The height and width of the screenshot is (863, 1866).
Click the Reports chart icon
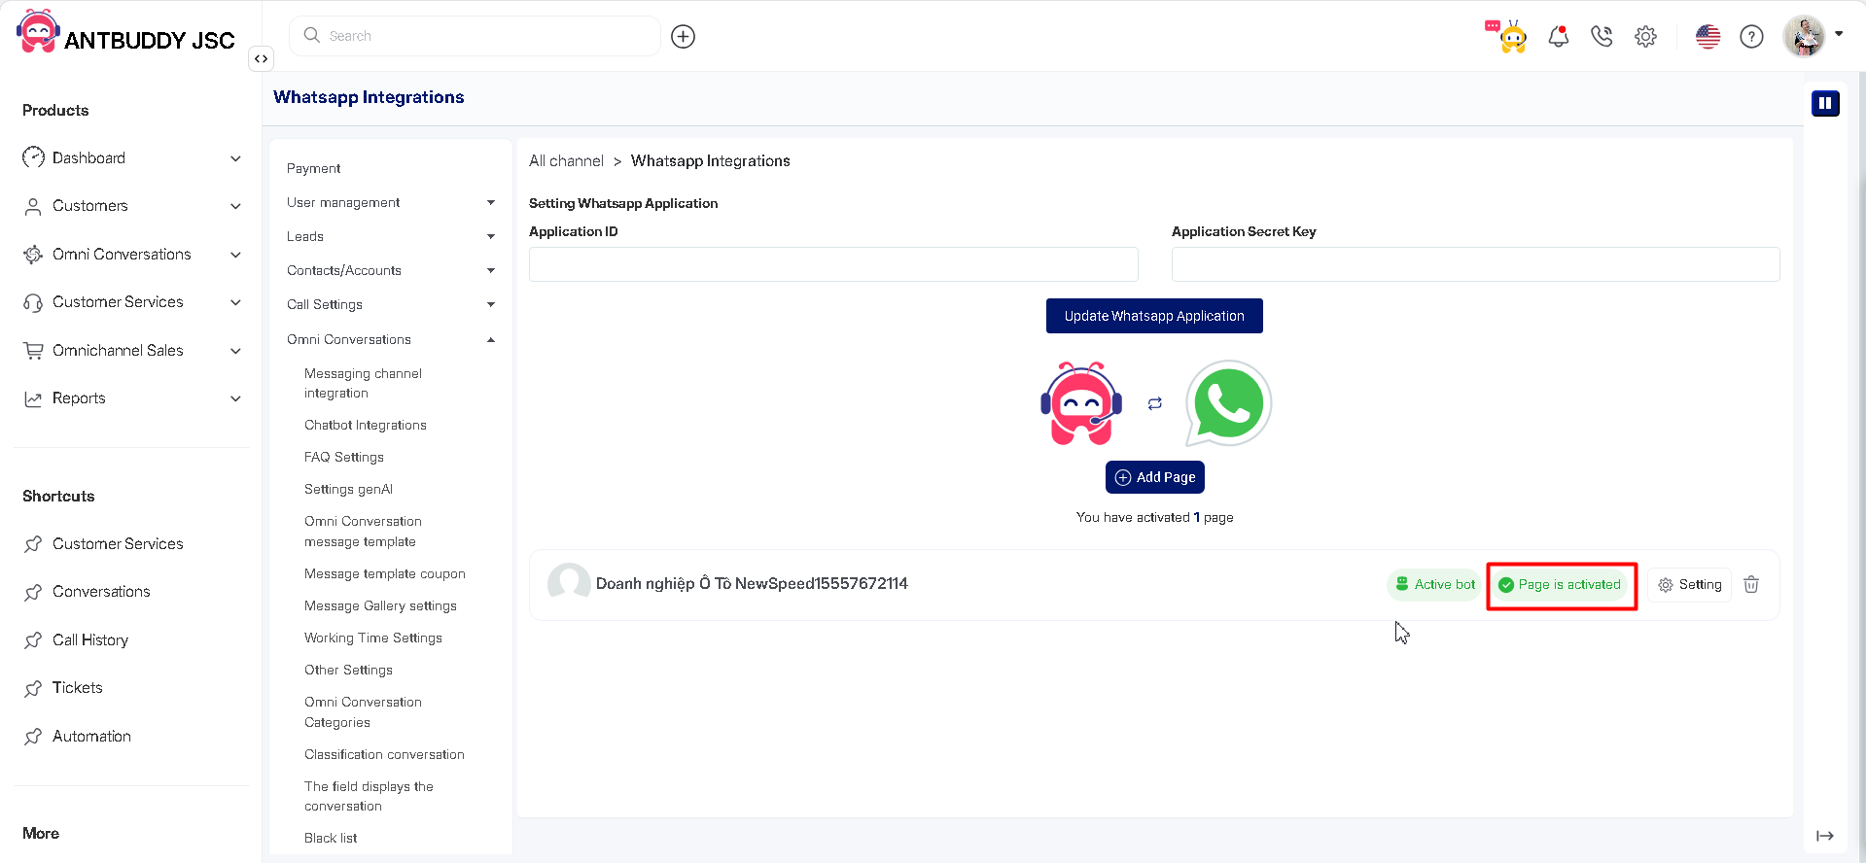pos(33,398)
